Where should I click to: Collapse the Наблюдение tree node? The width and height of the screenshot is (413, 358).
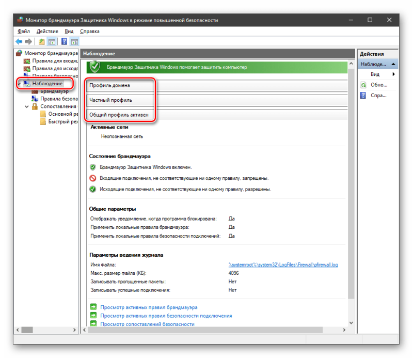coord(19,84)
